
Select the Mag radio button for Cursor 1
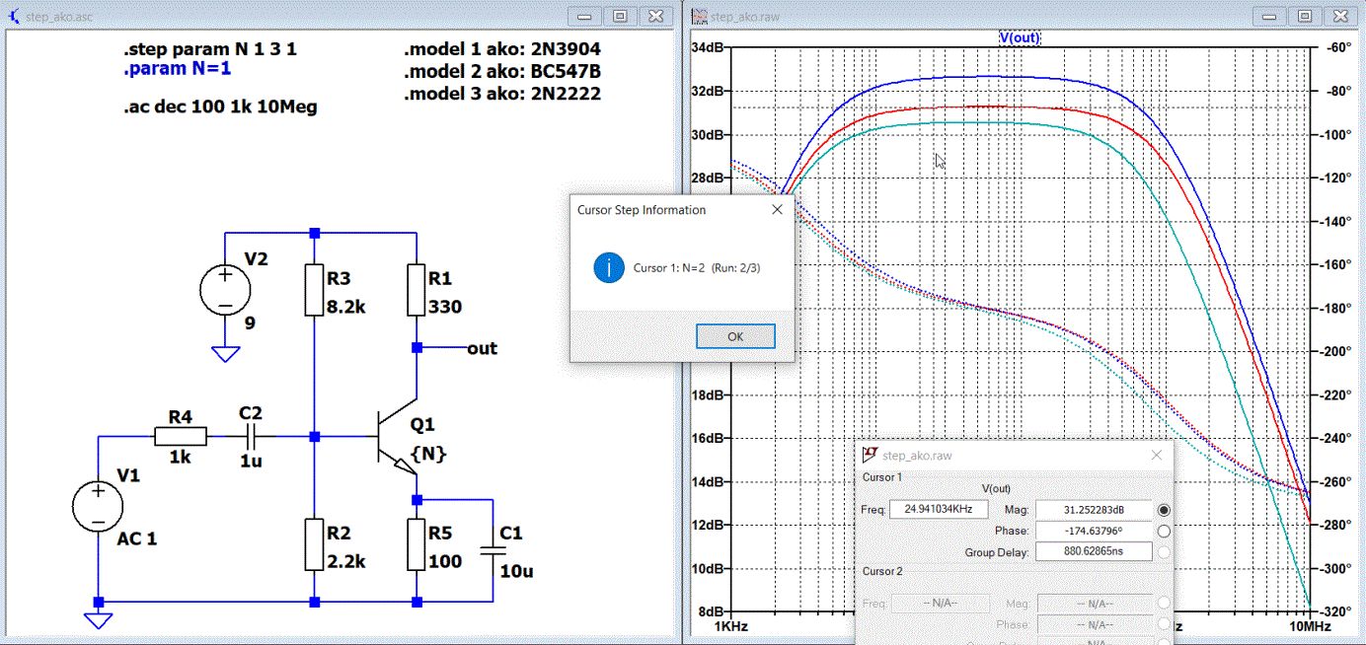coord(1164,510)
